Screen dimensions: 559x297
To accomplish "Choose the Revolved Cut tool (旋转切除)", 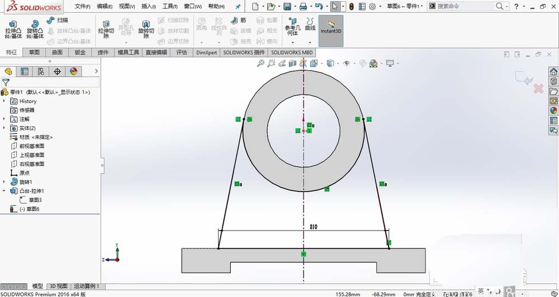I will click(146, 29).
